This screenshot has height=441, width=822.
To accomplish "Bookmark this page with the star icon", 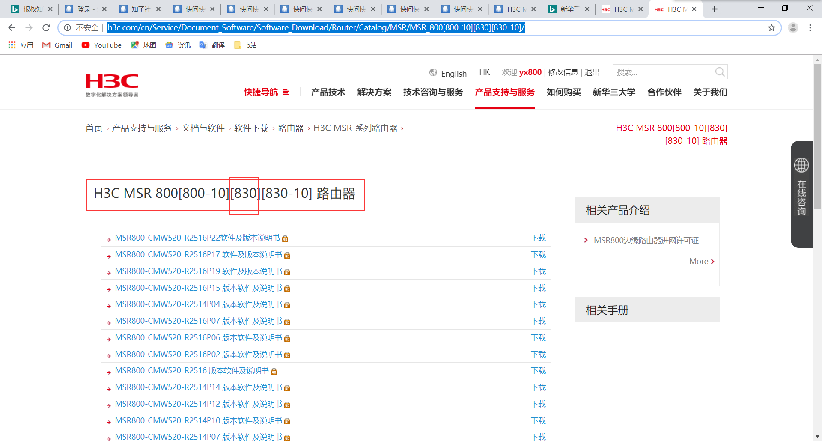I will 771,28.
